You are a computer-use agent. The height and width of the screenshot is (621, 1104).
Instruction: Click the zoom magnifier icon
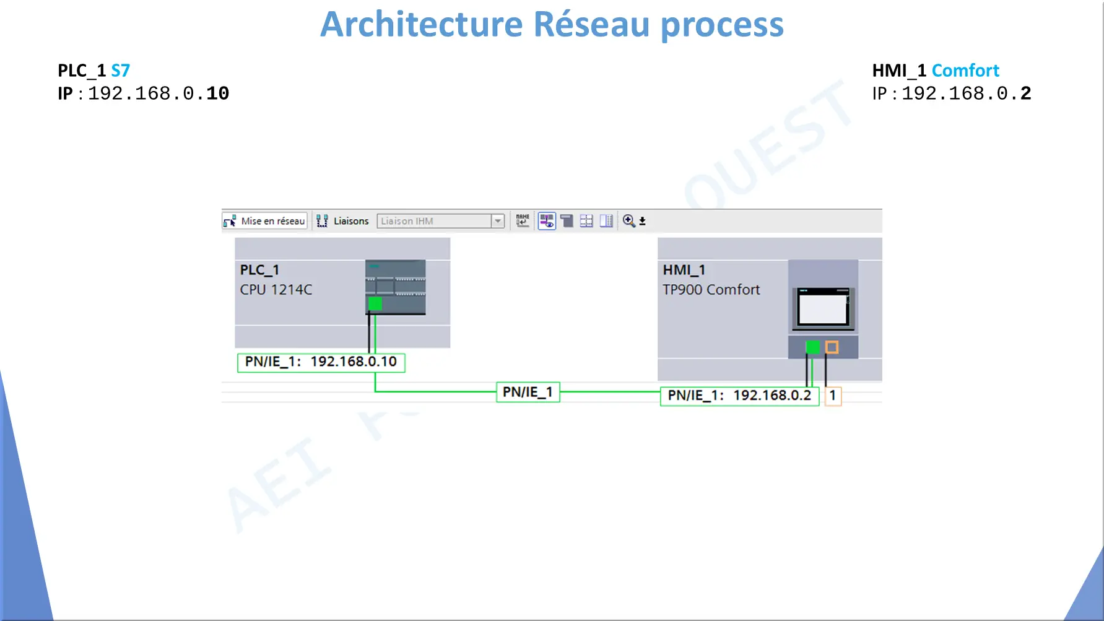coord(628,221)
